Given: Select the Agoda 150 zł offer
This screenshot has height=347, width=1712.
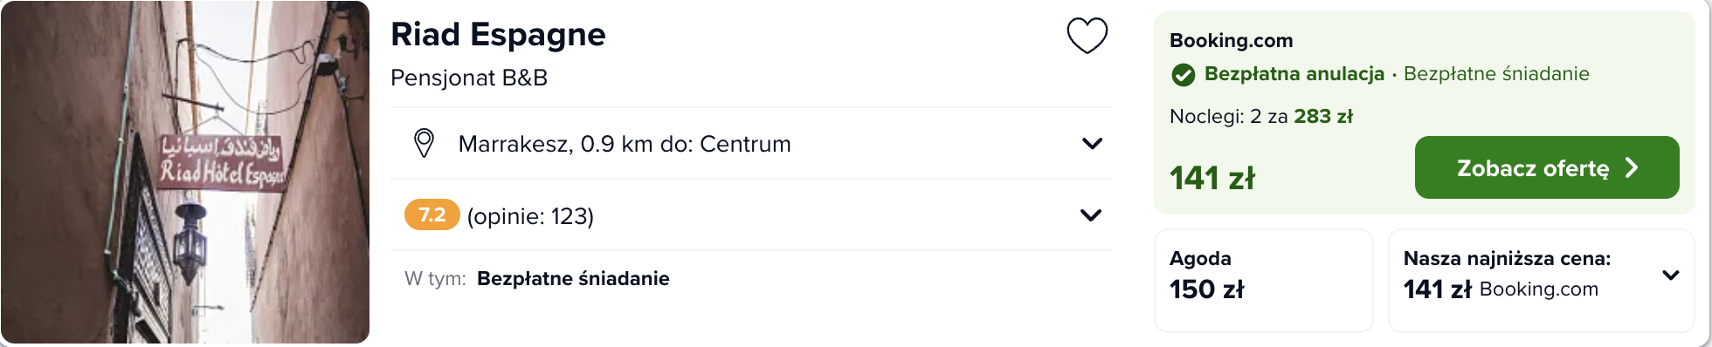Looking at the screenshot, I should click(x=1263, y=280).
